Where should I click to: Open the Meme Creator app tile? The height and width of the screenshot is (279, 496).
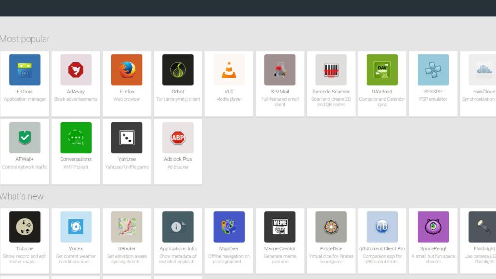pyautogui.click(x=279, y=226)
